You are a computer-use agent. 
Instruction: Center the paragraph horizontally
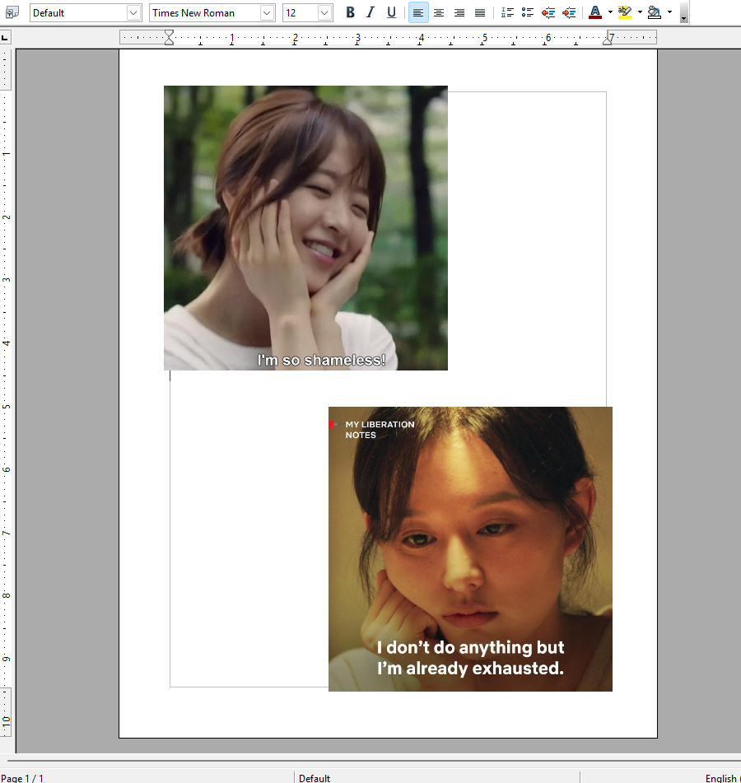pos(438,12)
